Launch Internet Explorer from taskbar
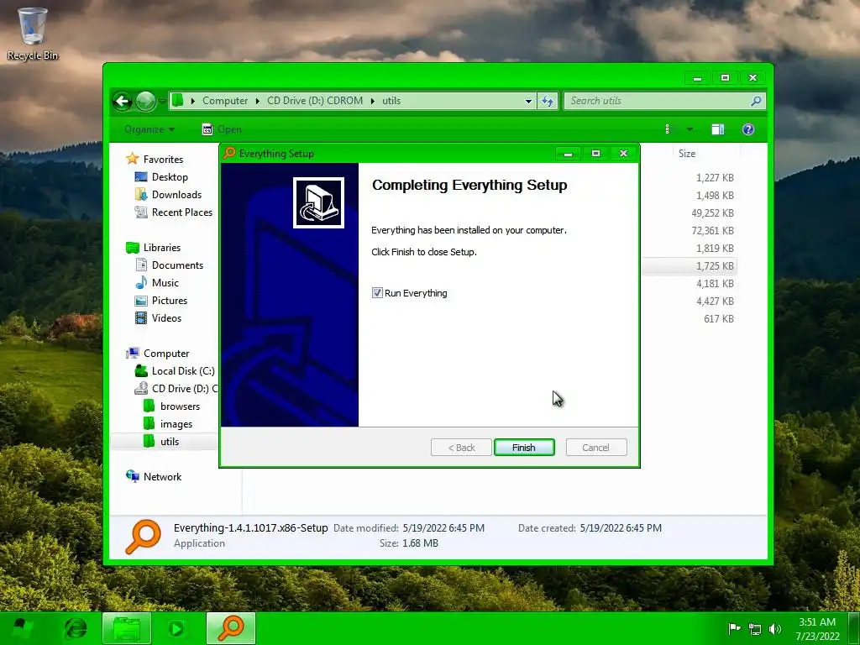The image size is (860, 645). pyautogui.click(x=76, y=628)
